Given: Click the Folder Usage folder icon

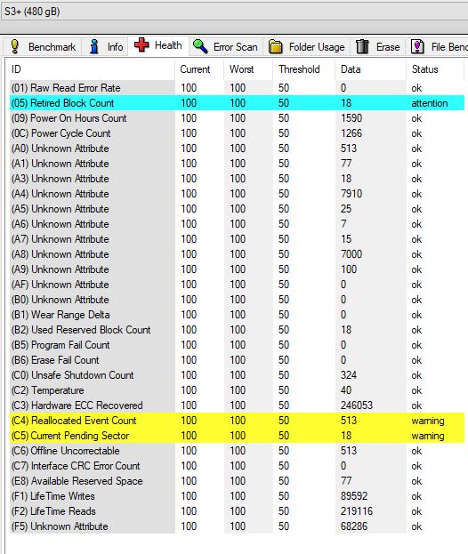Looking at the screenshot, I should (x=275, y=46).
